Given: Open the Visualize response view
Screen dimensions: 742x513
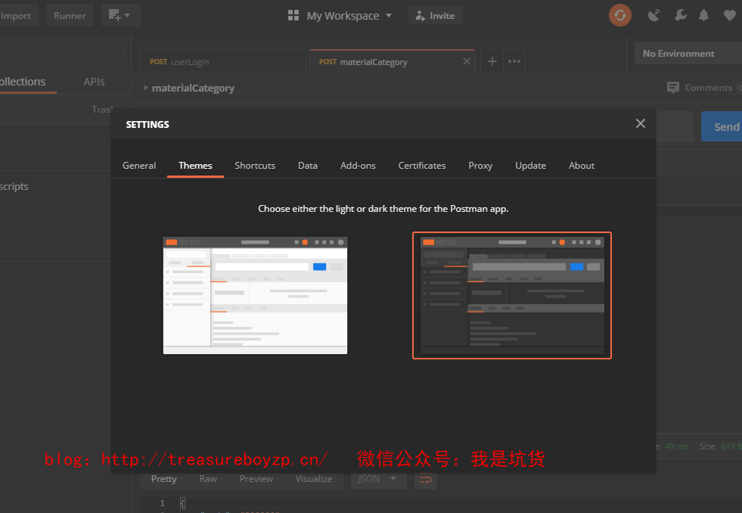Looking at the screenshot, I should [313, 479].
